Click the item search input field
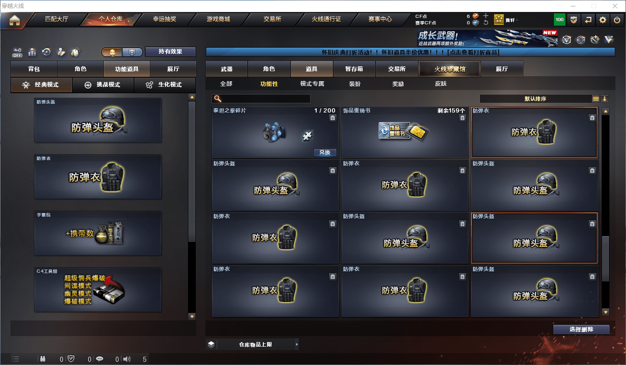The height and width of the screenshot is (365, 626). tap(261, 99)
